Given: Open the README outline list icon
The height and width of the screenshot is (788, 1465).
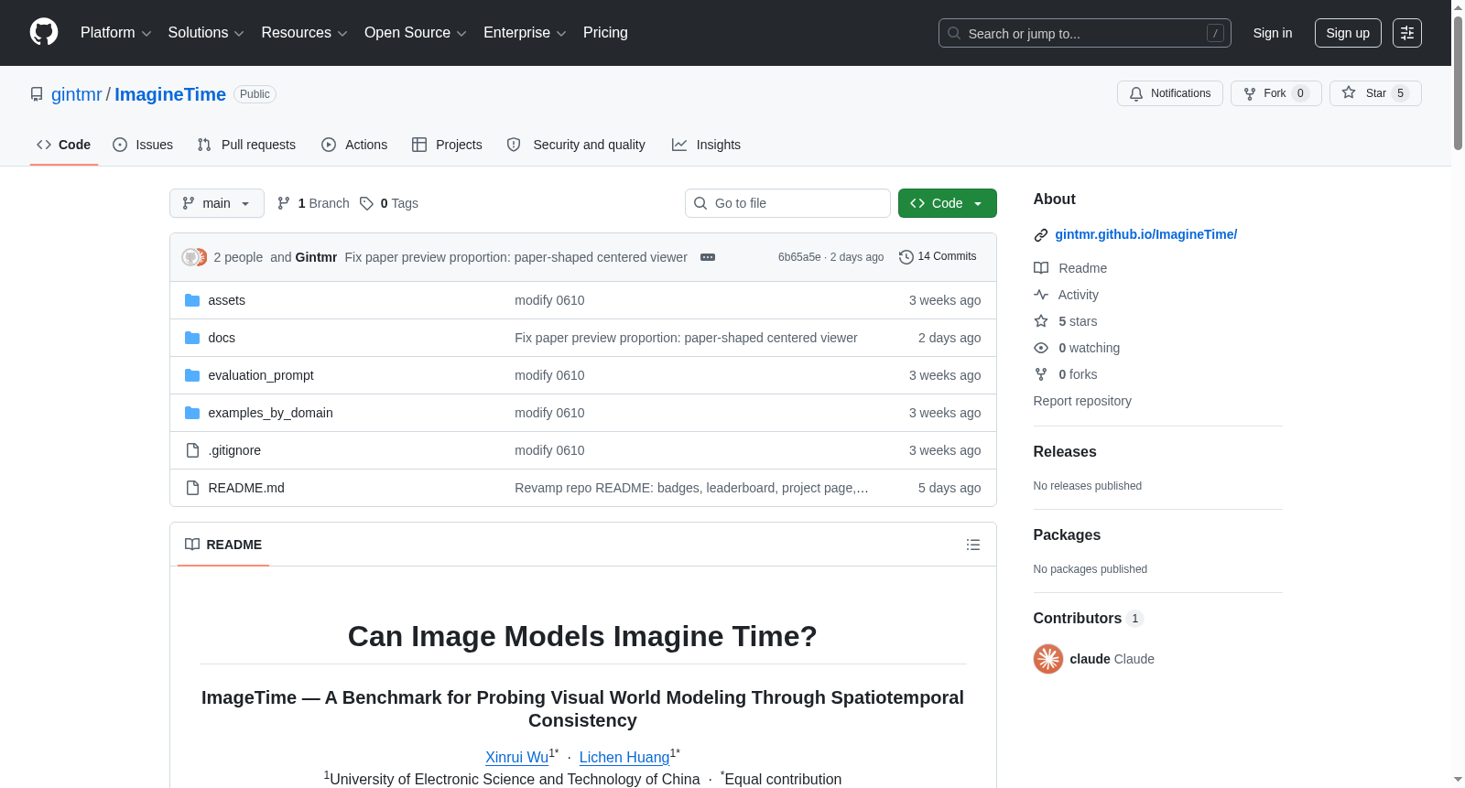Looking at the screenshot, I should 973,545.
